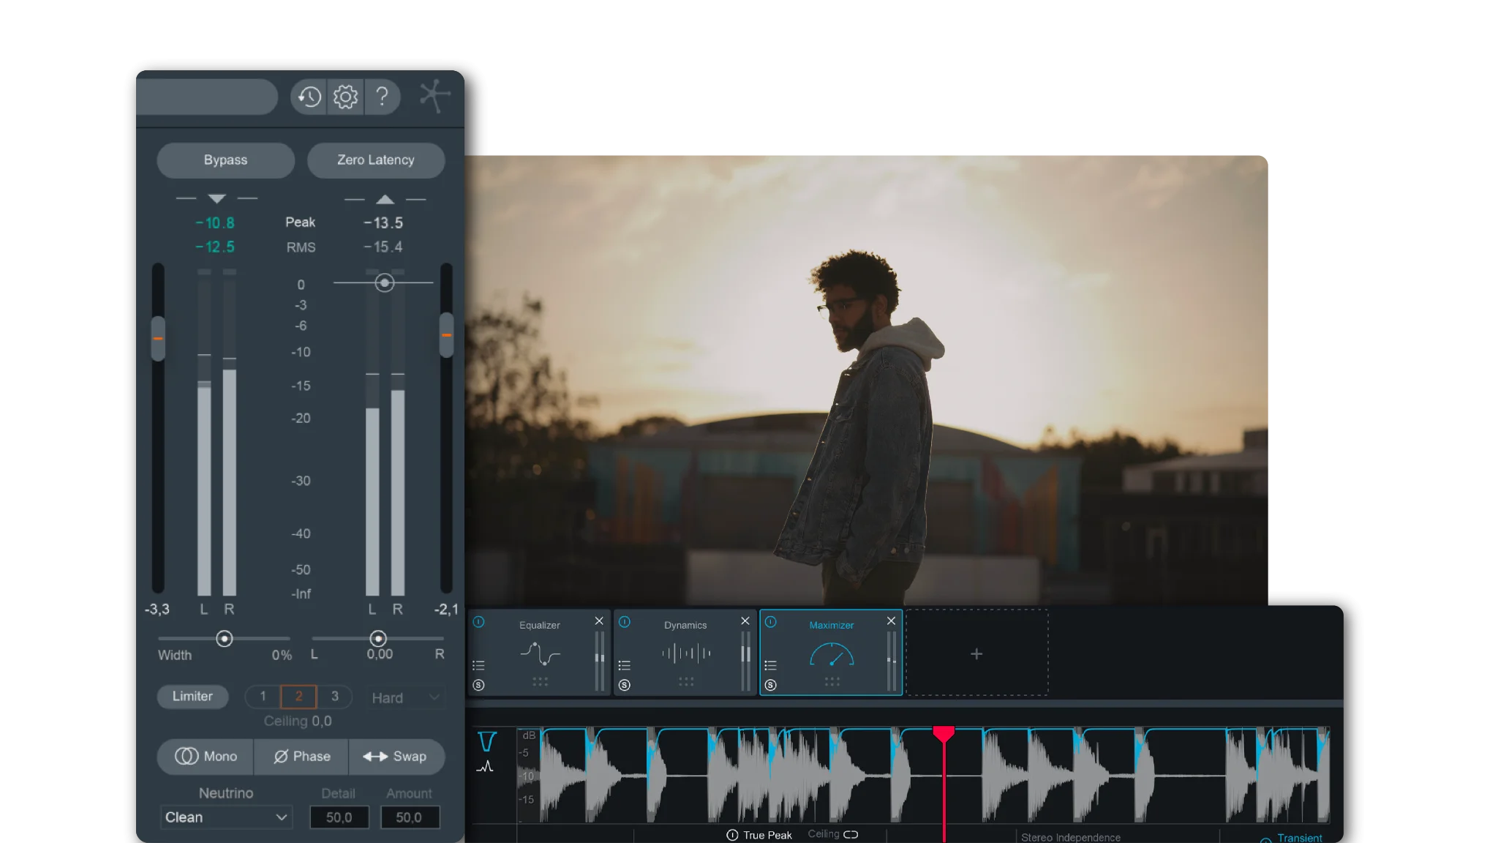The height and width of the screenshot is (843, 1498).
Task: Click the Mono button
Action: [x=206, y=757]
